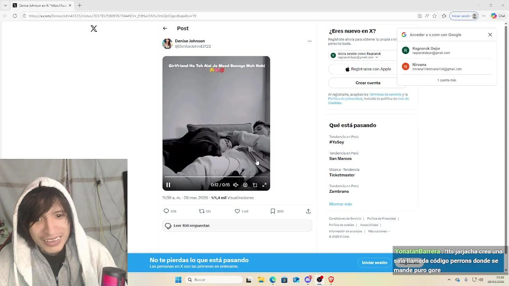The image size is (509, 286).
Task: Click the x.com address bar
Action: (x=219, y=16)
